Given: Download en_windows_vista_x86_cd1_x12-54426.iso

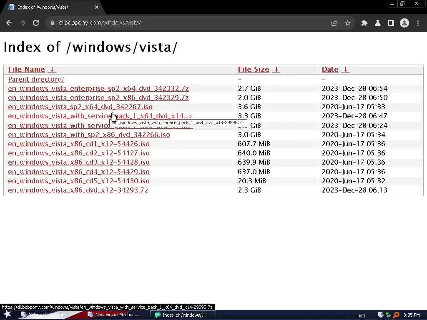Looking at the screenshot, I should [79, 144].
